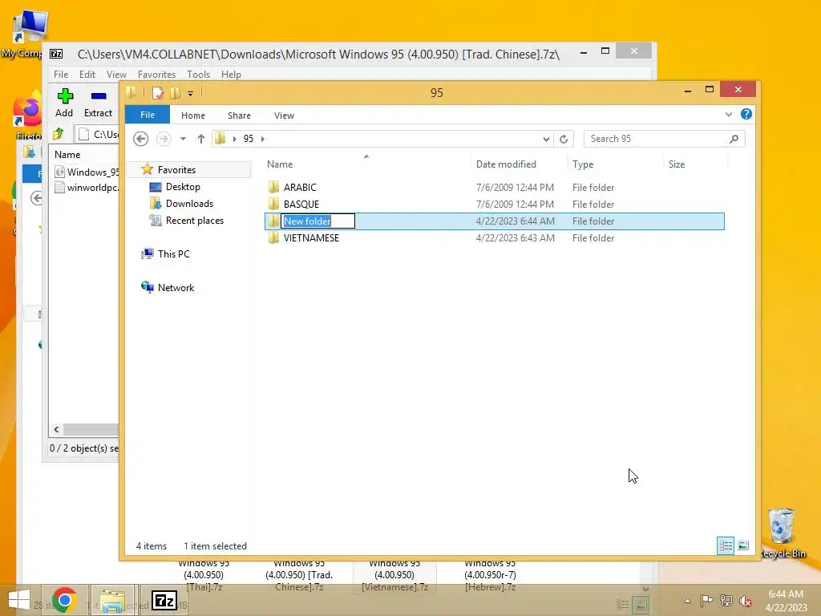Sort by the Name column header

(x=280, y=164)
